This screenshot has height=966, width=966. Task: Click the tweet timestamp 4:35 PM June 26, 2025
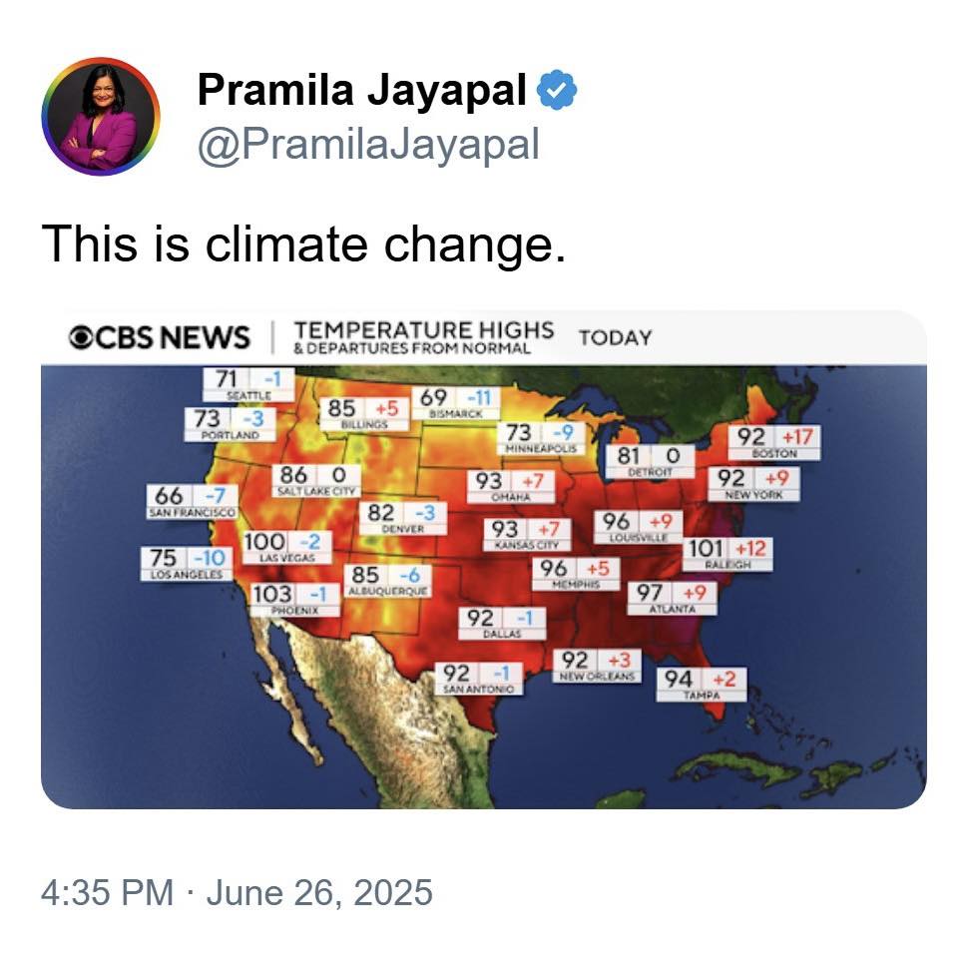pyautogui.click(x=237, y=893)
